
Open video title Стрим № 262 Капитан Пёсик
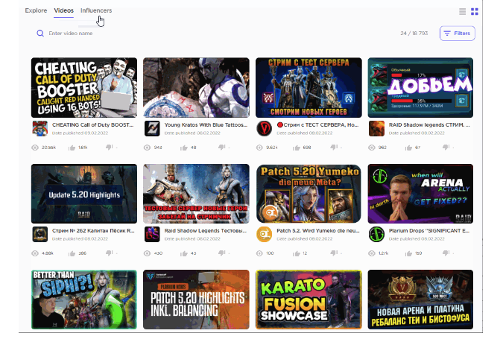pos(93,230)
